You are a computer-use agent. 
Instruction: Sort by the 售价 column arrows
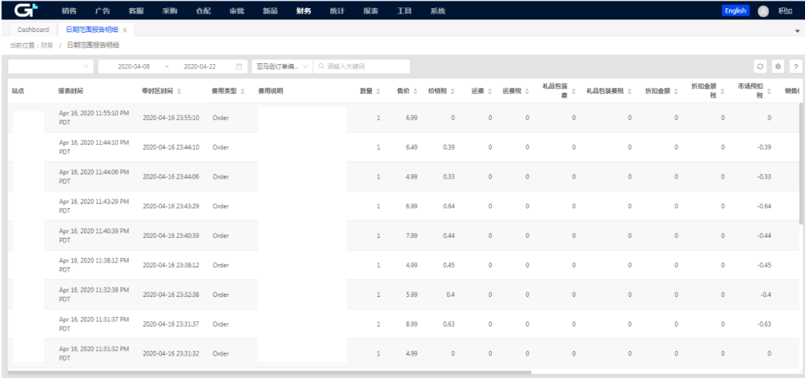(415, 91)
